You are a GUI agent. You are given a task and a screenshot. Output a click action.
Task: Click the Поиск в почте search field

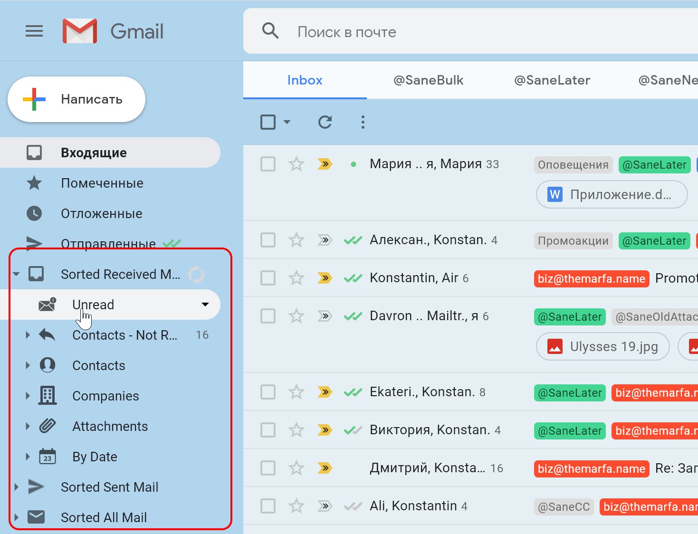click(x=470, y=31)
